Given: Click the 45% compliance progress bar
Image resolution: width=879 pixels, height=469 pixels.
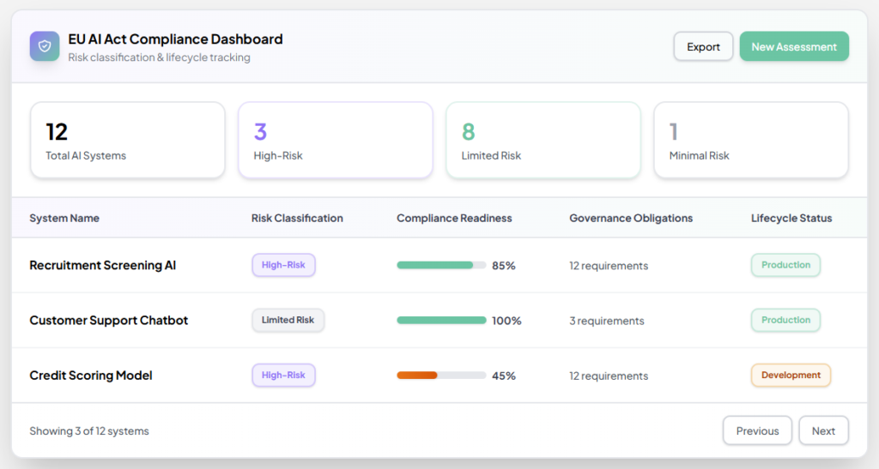Looking at the screenshot, I should pyautogui.click(x=441, y=376).
